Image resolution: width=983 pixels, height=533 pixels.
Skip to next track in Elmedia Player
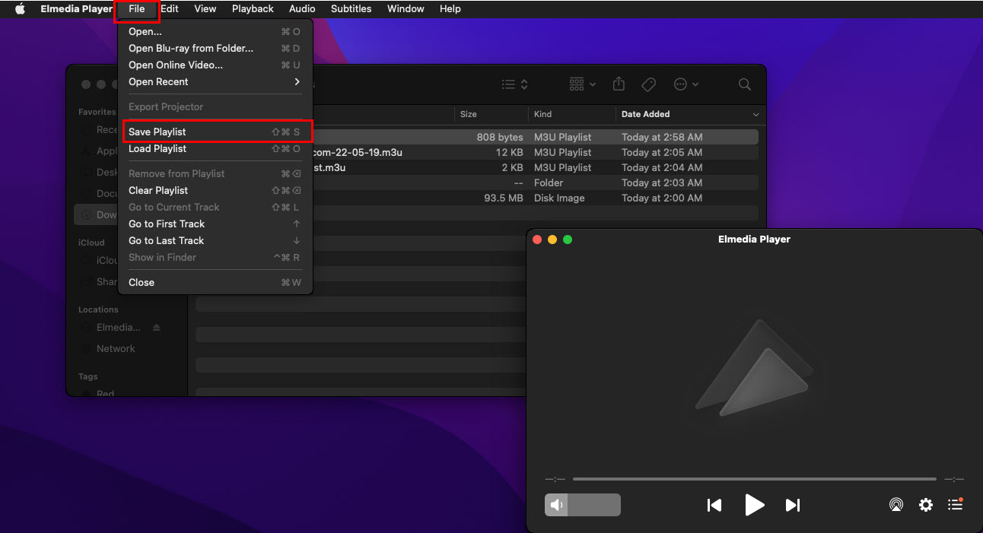pos(793,505)
